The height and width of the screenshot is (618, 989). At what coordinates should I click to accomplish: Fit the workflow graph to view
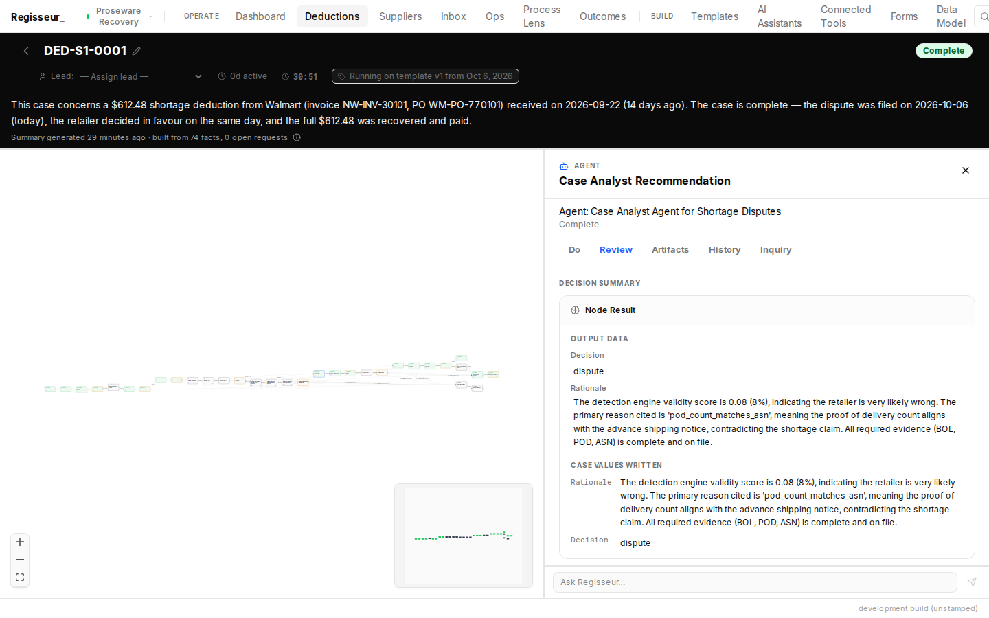20,577
